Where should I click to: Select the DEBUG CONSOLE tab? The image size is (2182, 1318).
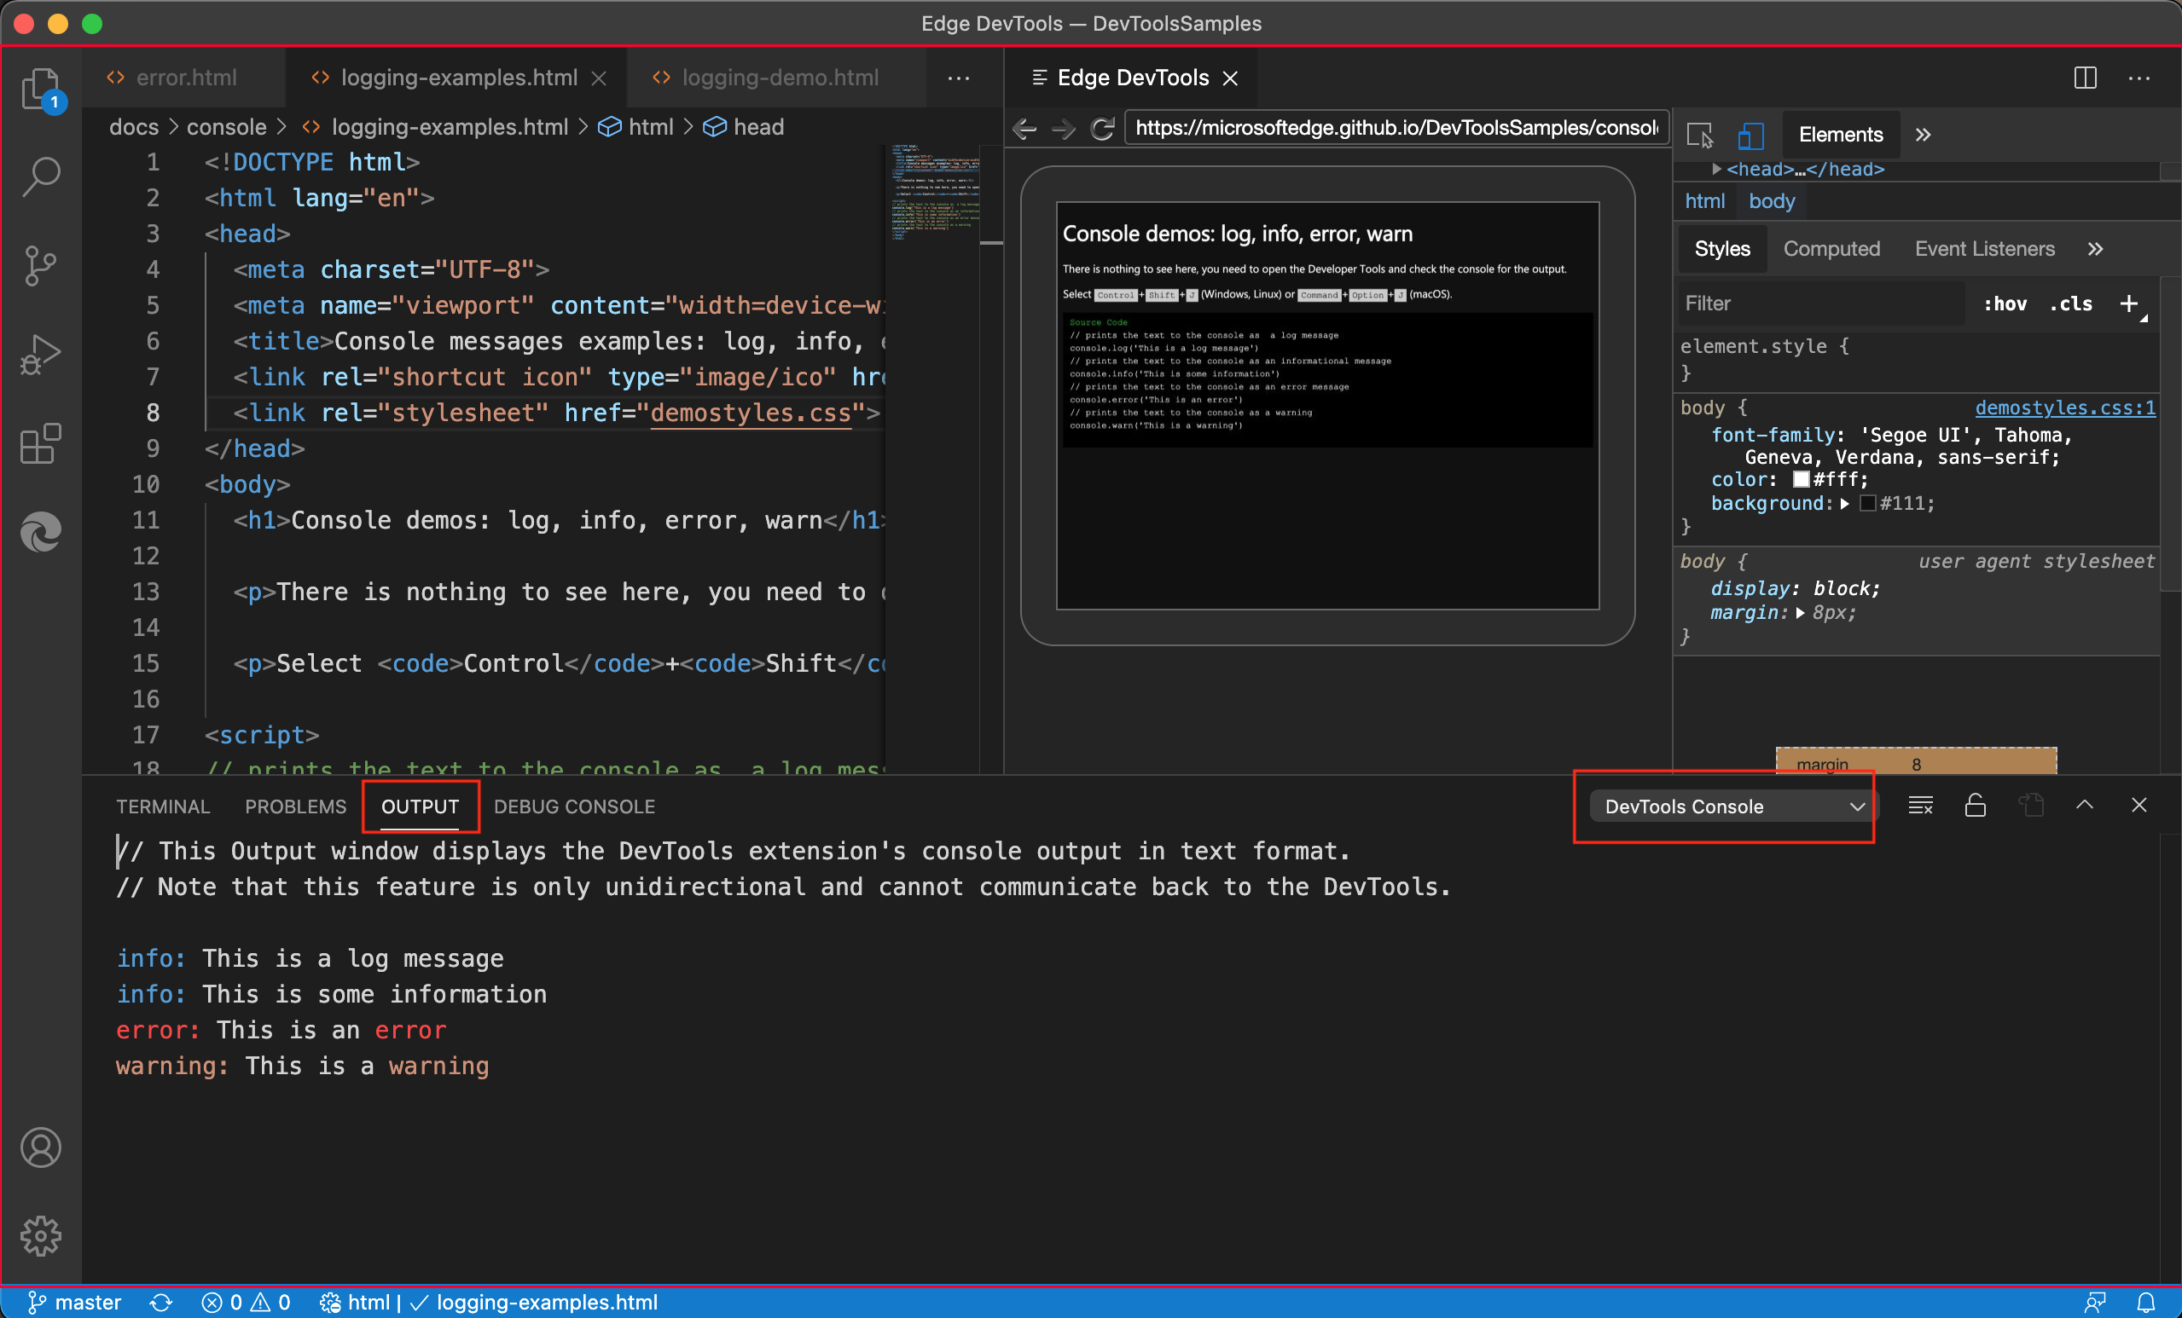(x=573, y=806)
